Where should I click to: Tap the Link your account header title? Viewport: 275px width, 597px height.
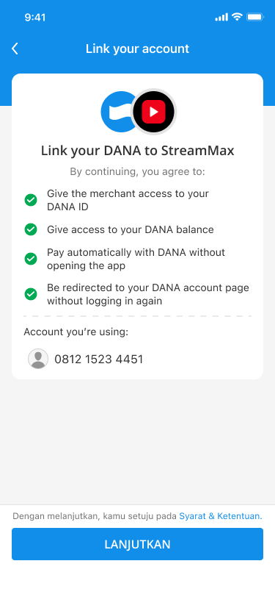pos(138,49)
